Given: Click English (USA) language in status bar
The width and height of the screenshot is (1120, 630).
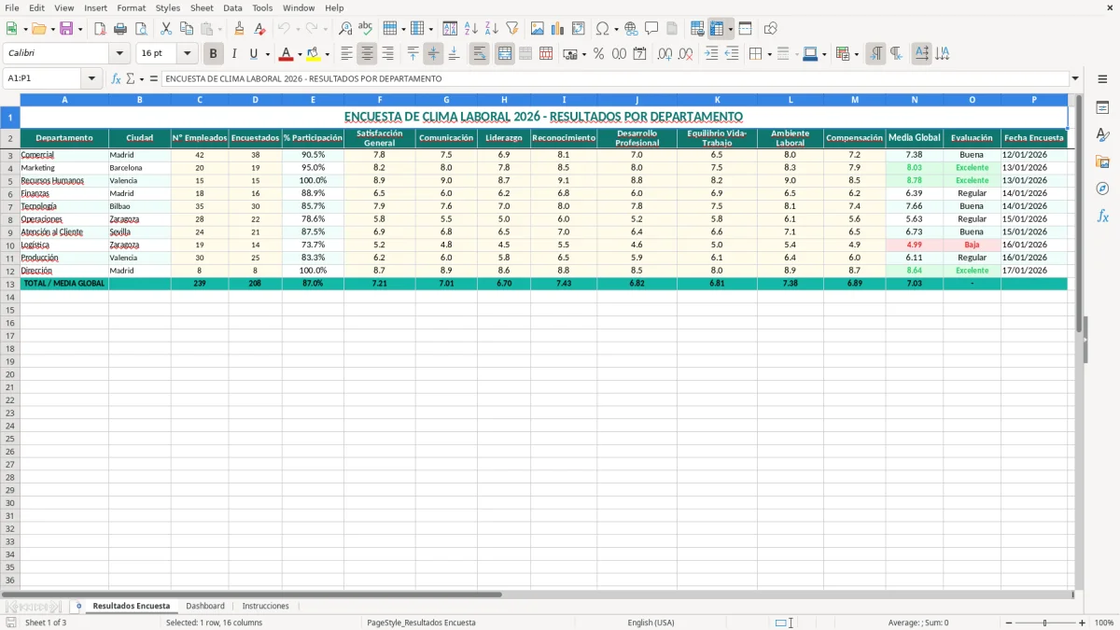Looking at the screenshot, I should click(x=651, y=623).
